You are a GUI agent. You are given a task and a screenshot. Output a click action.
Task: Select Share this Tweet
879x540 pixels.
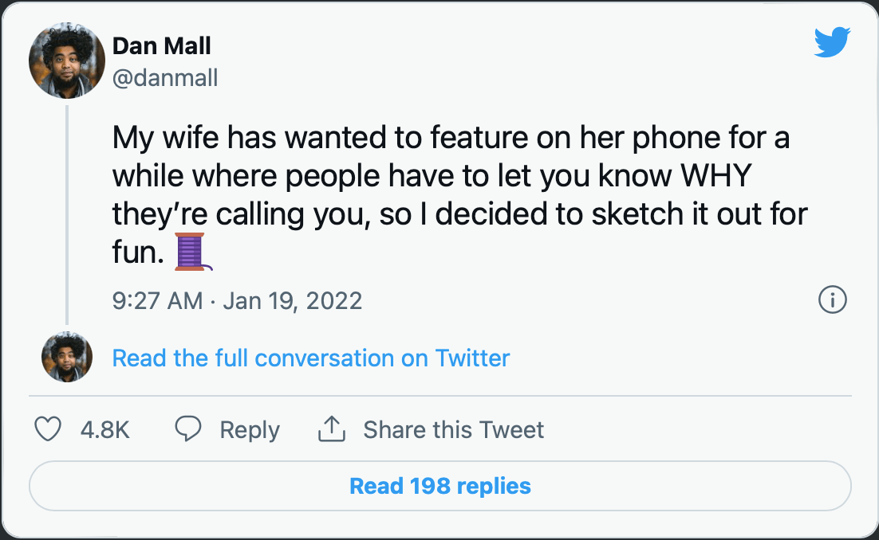click(x=454, y=430)
